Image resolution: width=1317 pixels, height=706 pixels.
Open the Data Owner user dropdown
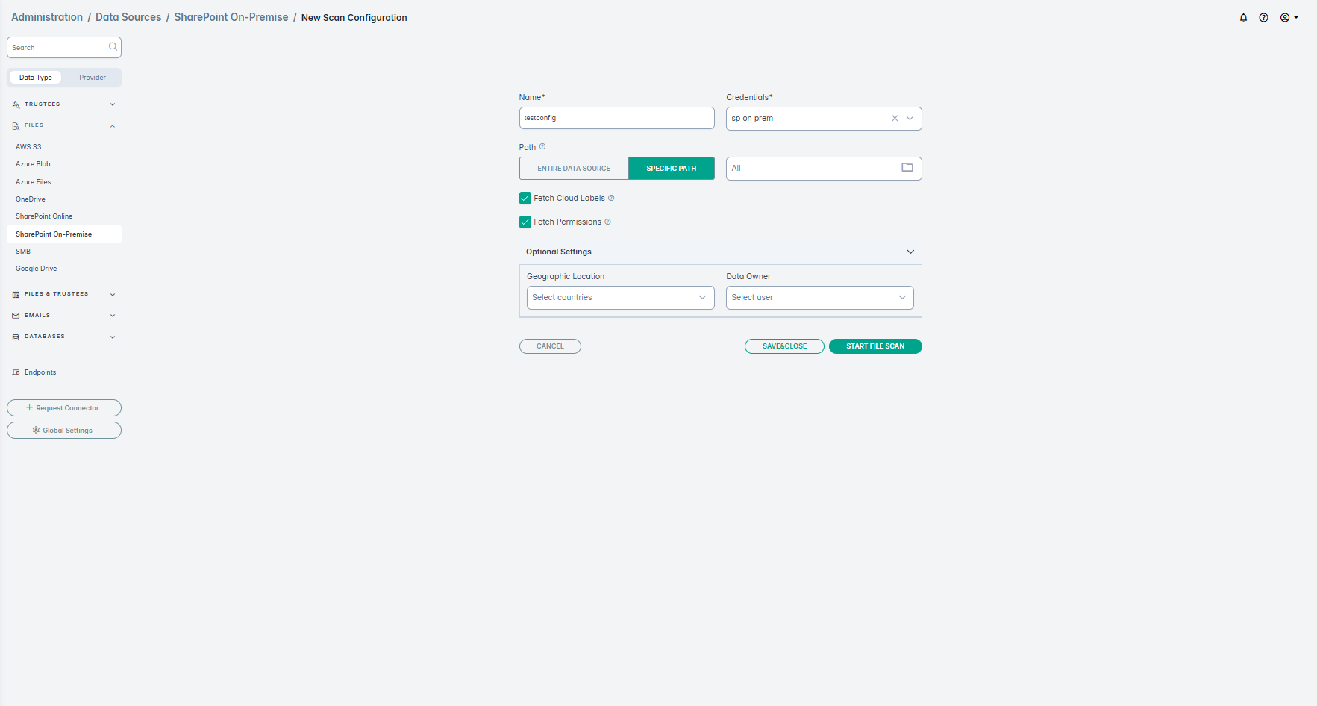click(819, 298)
